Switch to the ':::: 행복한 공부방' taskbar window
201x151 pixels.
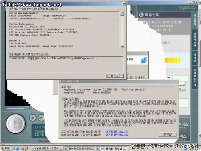[112, 149]
